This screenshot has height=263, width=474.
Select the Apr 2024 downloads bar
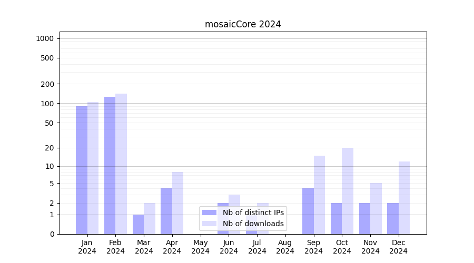[x=177, y=203]
